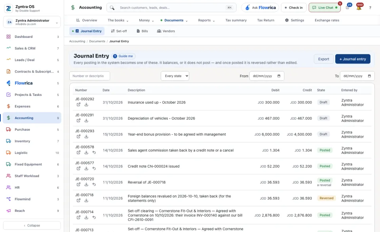380x232 pixels.
Task: Reverse journal entry JE-000578
Action: (x=94, y=152)
